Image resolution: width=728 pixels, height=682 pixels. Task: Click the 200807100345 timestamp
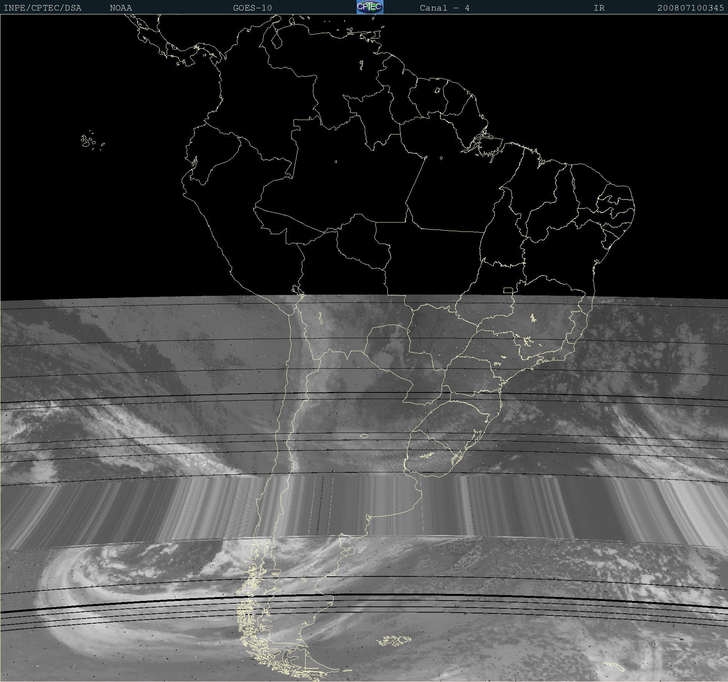(x=690, y=8)
